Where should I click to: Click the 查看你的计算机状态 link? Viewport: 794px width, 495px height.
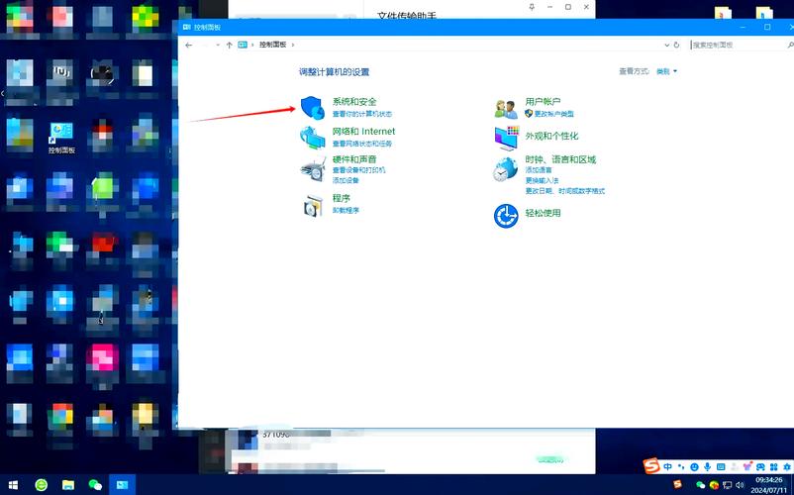coord(362,114)
